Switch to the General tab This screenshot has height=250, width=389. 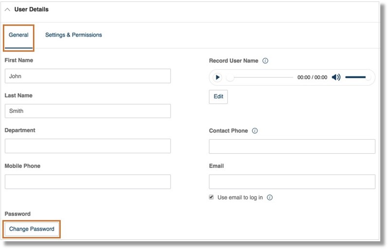point(18,35)
